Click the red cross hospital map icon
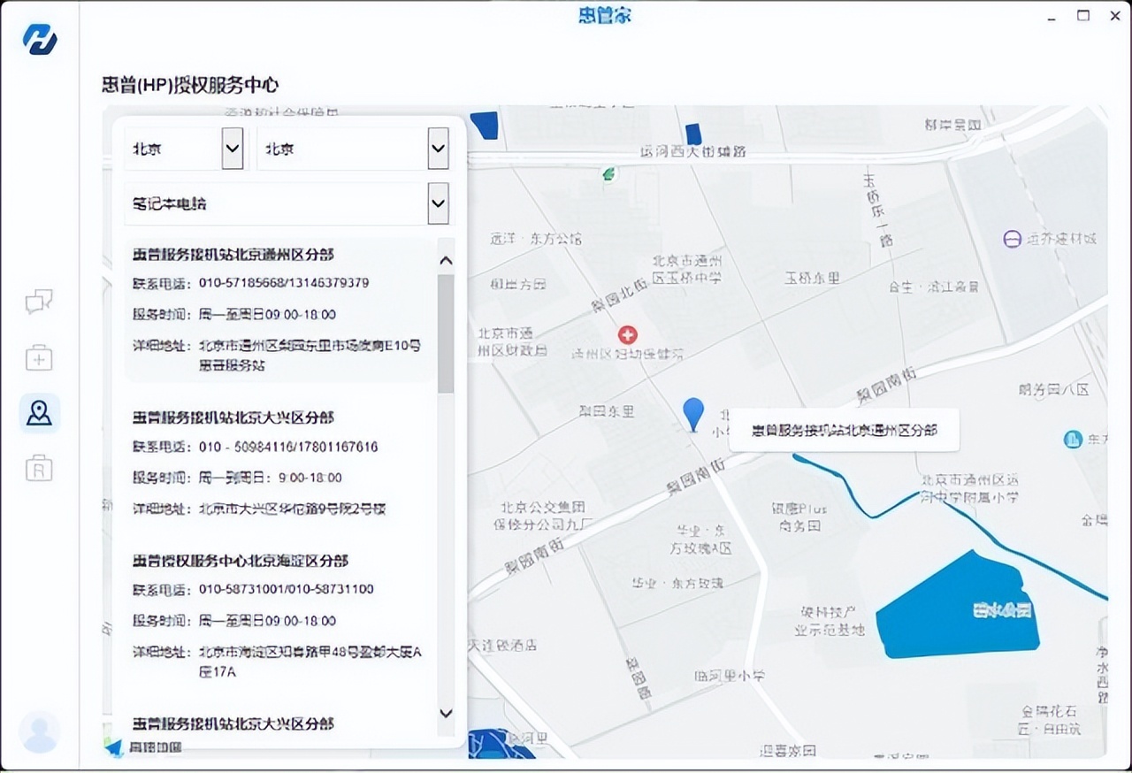The height and width of the screenshot is (773, 1132). pyautogui.click(x=627, y=335)
